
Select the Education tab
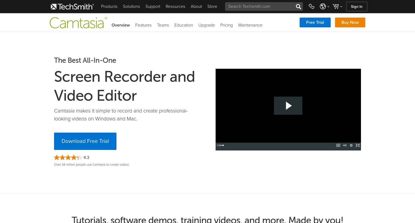[183, 25]
